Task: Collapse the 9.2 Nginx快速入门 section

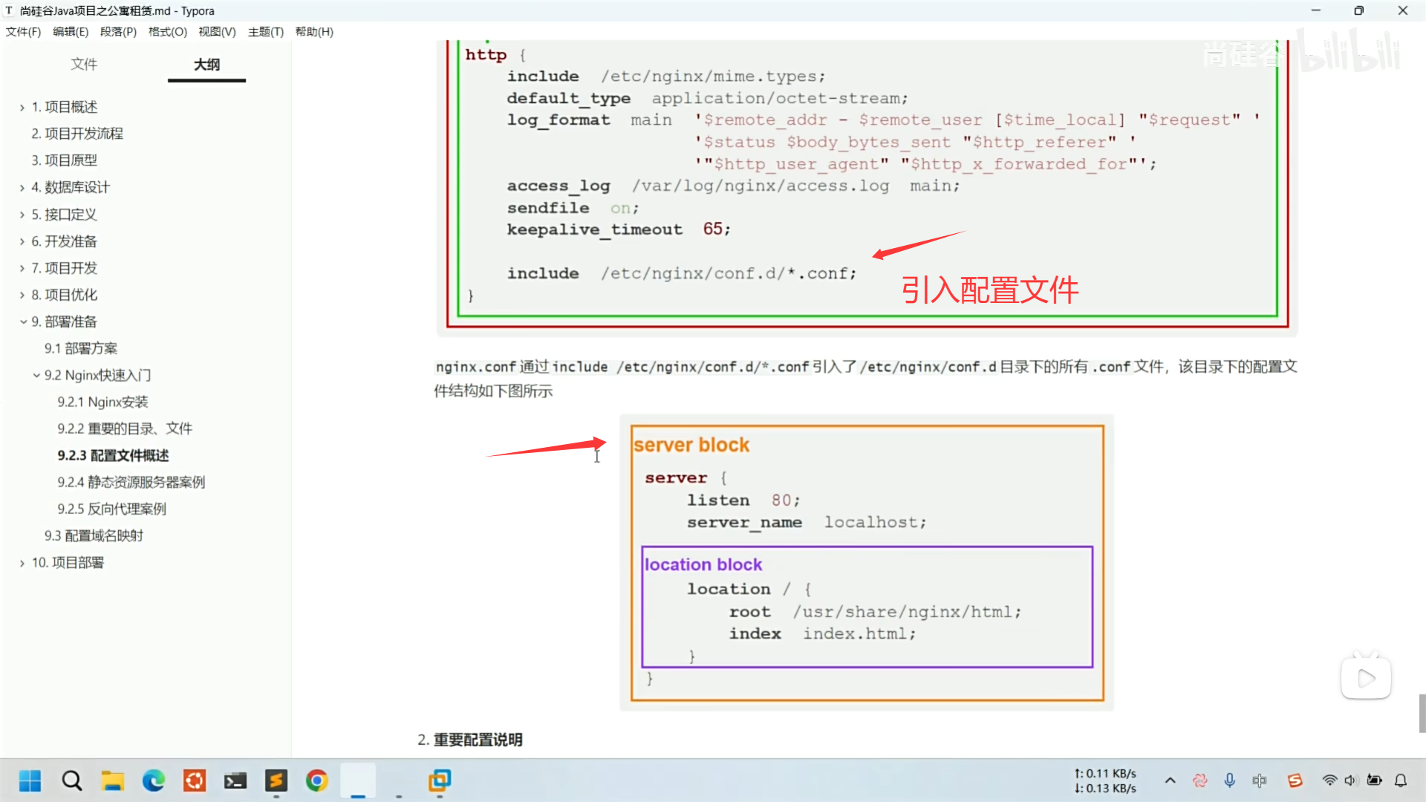Action: click(36, 375)
